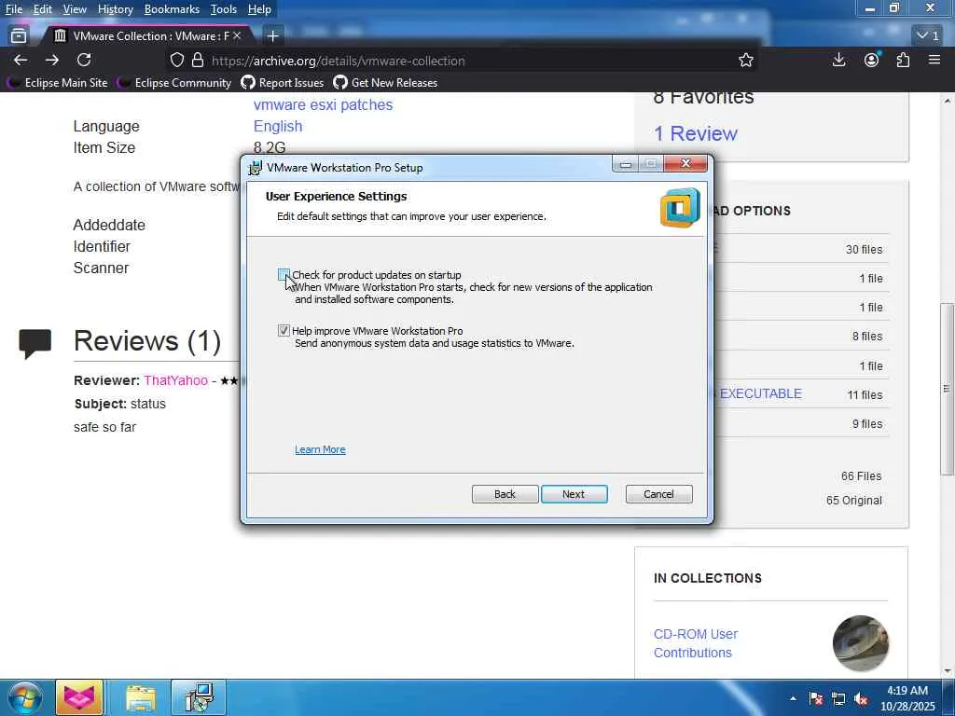Click the English language link
This screenshot has width=955, height=716.
pos(278,126)
